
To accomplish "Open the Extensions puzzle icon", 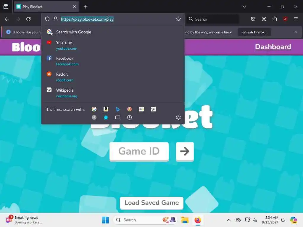I will point(275,19).
